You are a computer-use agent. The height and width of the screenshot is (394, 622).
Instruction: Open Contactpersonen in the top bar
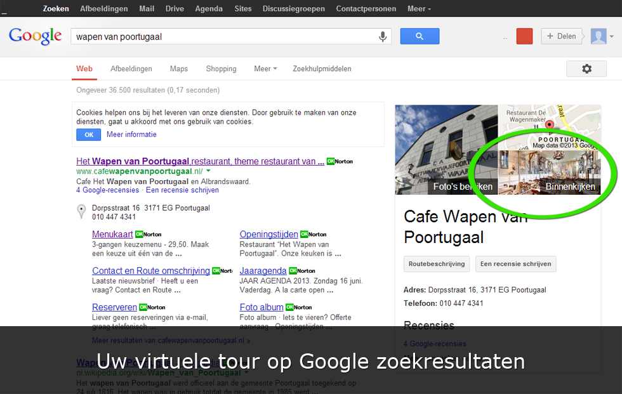[366, 9]
